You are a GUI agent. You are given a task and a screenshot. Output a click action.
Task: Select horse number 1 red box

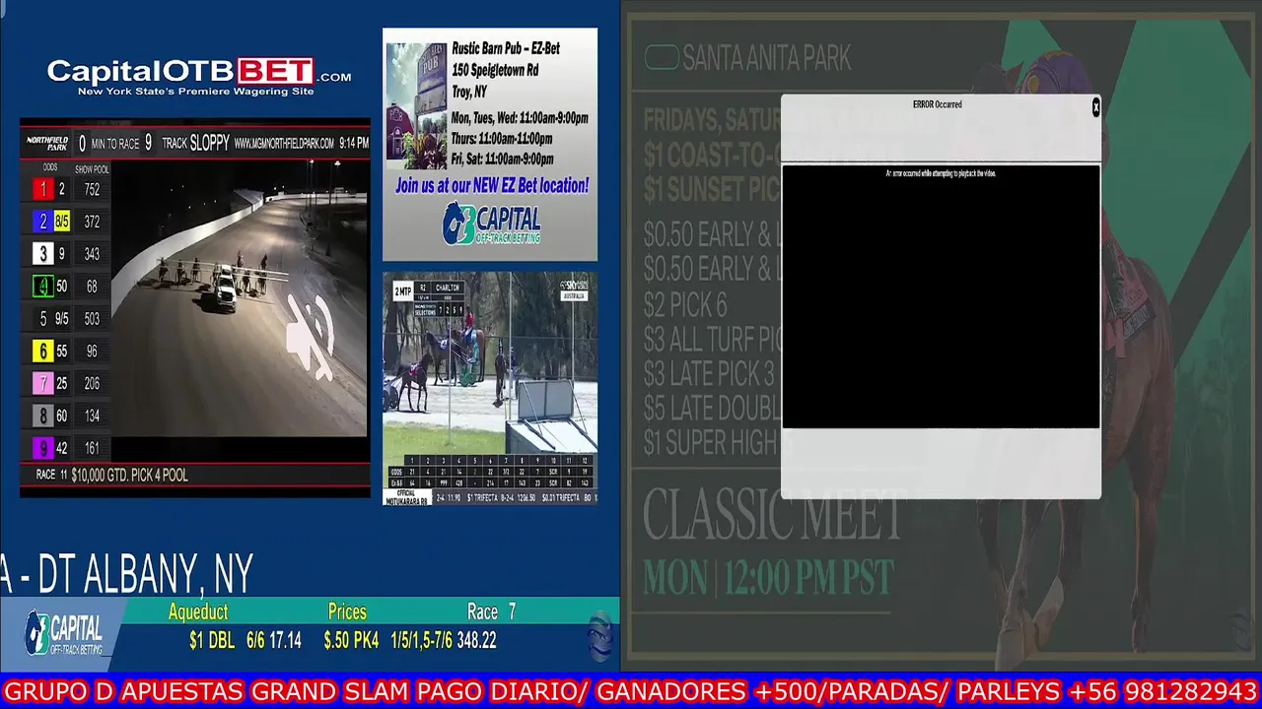[42, 189]
